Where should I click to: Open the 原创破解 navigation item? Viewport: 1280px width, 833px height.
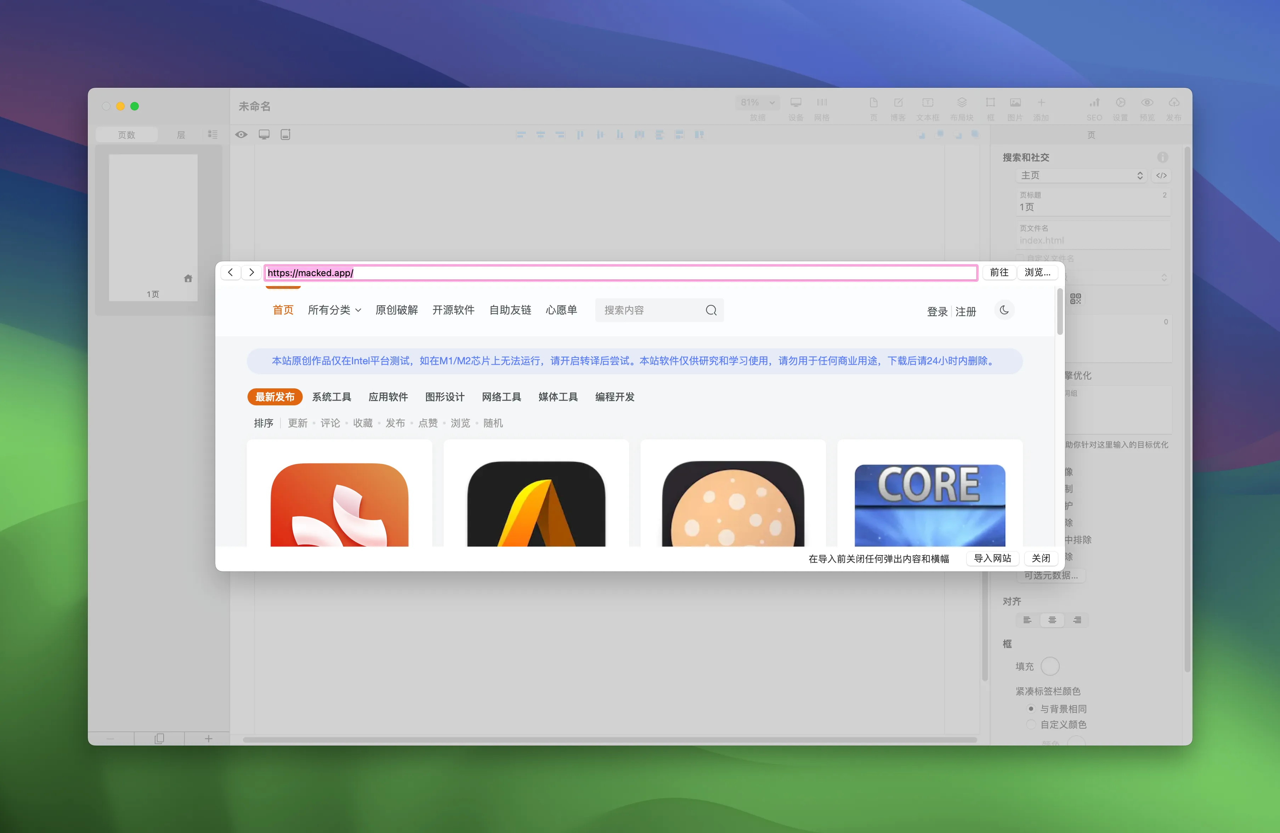pos(396,310)
